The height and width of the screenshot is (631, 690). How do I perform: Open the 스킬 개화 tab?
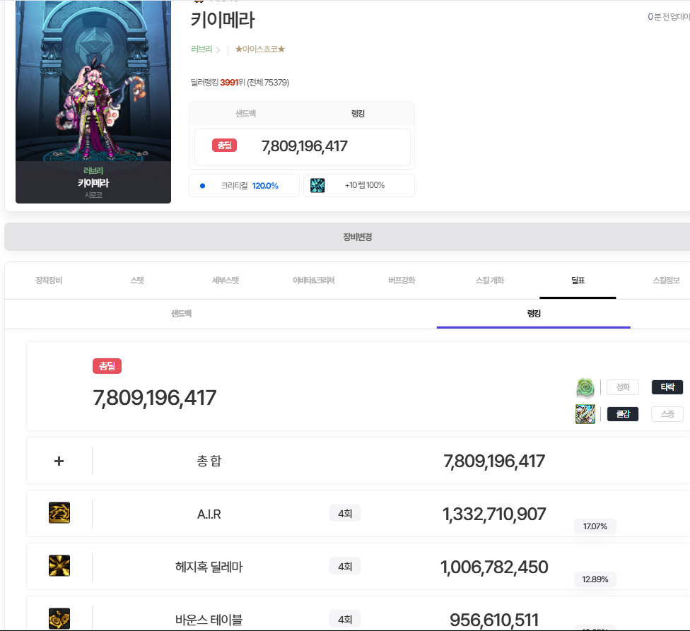[x=490, y=281]
